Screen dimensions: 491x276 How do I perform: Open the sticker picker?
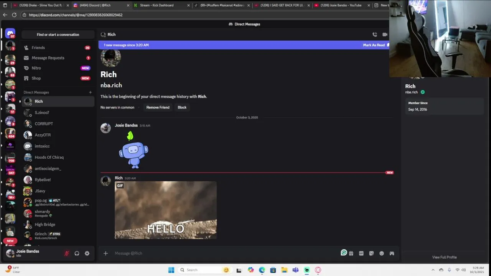(x=371, y=253)
